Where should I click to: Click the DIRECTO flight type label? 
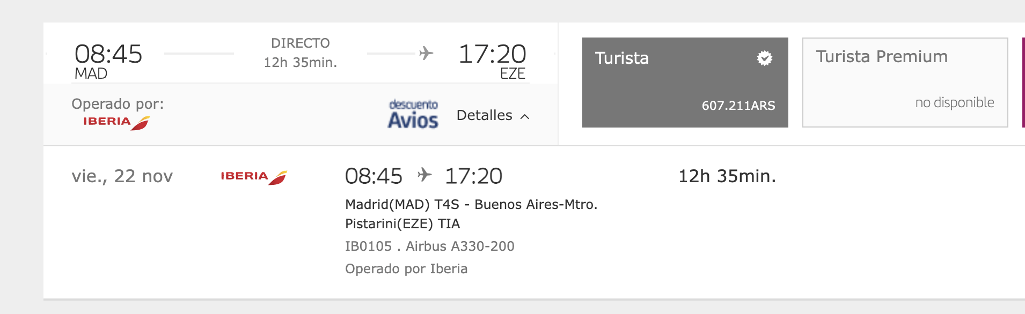[x=300, y=43]
